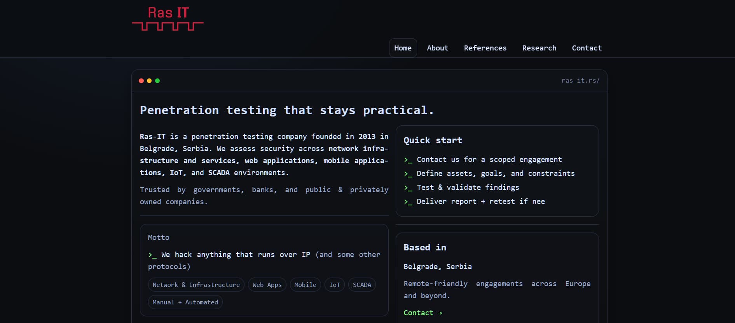Click the 'Motto' label
The width and height of the screenshot is (735, 323).
(159, 238)
